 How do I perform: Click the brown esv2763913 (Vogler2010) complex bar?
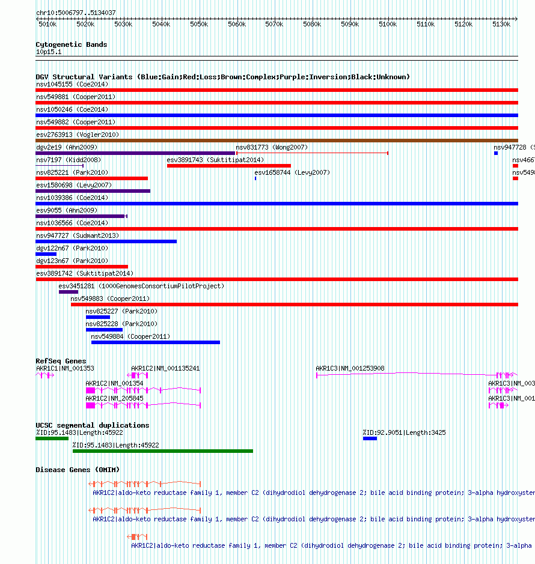click(x=277, y=141)
